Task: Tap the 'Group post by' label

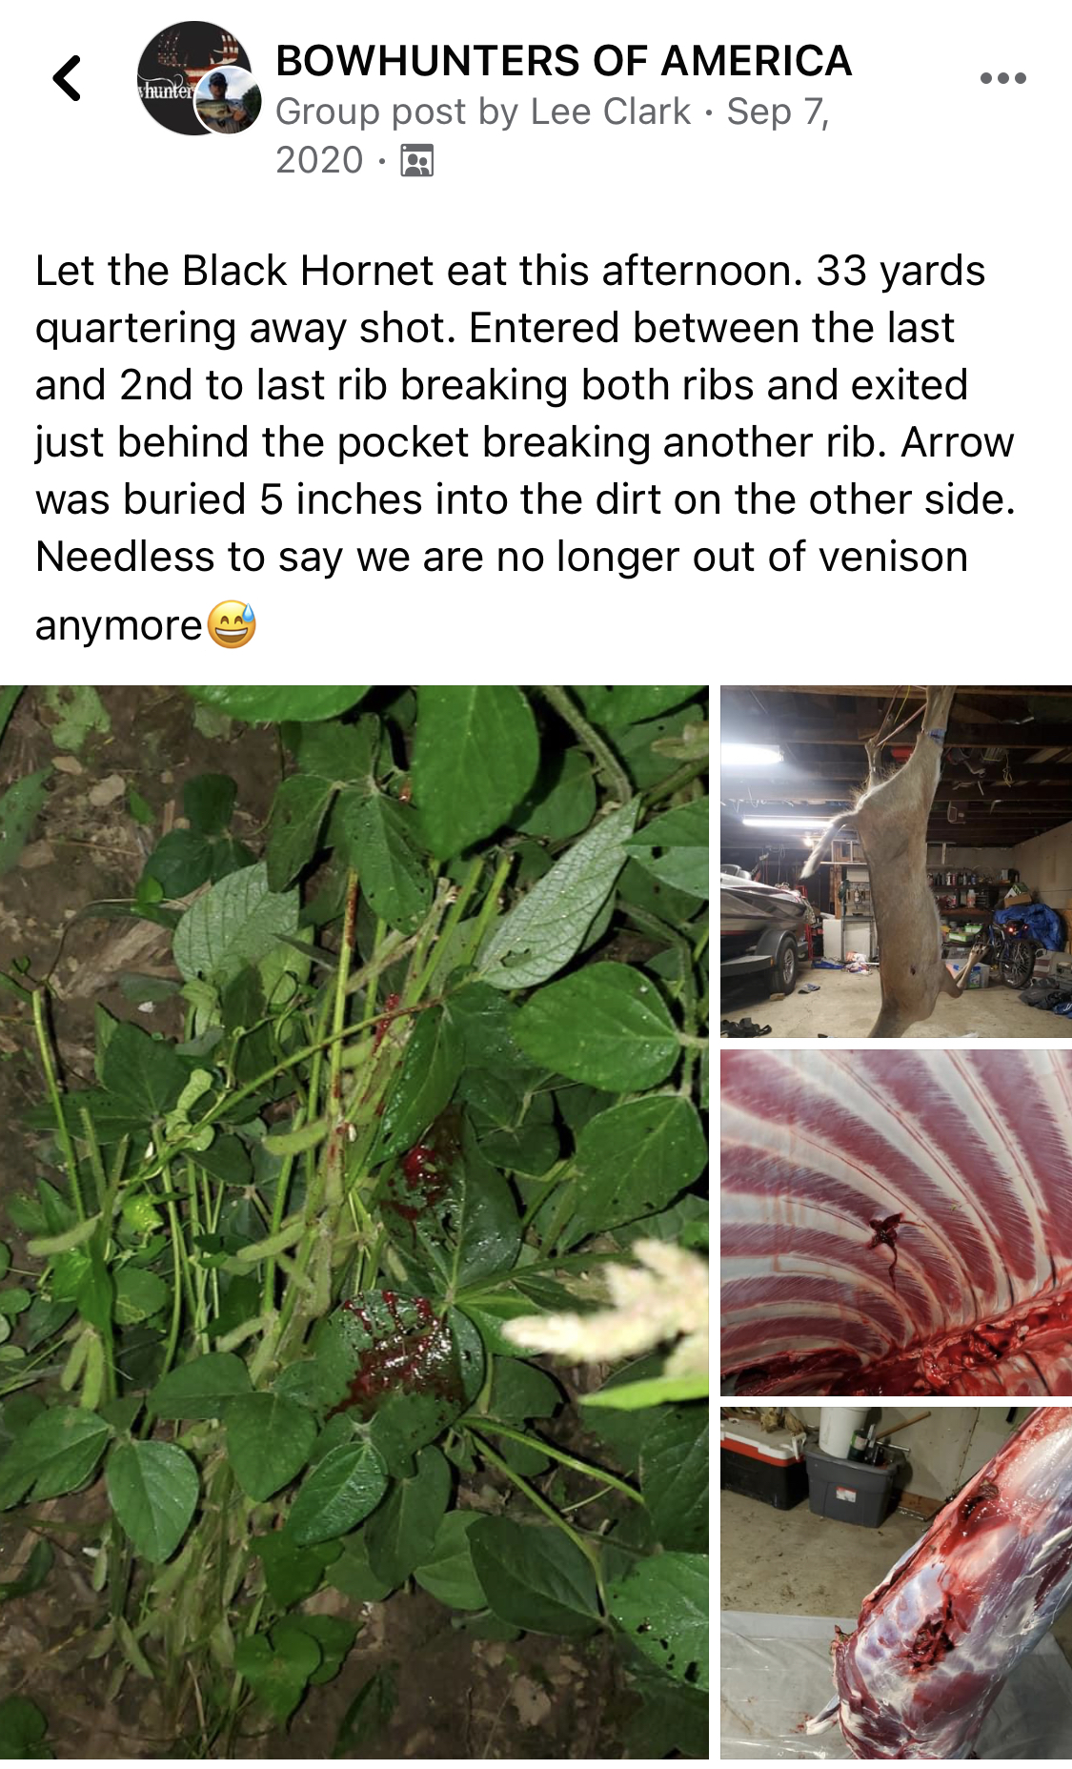Action: tap(397, 112)
